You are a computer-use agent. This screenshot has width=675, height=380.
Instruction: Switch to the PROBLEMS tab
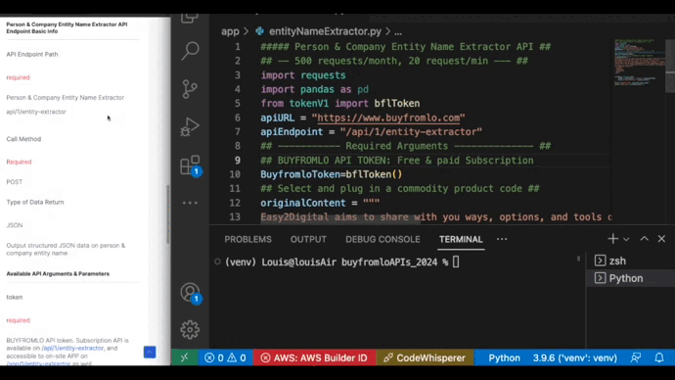pos(247,240)
